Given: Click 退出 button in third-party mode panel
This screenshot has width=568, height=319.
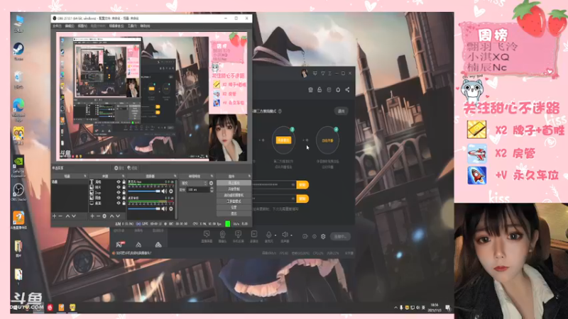Looking at the screenshot, I should [x=341, y=111].
